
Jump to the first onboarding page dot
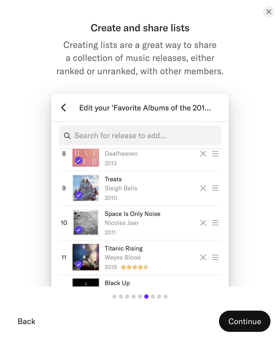click(115, 297)
